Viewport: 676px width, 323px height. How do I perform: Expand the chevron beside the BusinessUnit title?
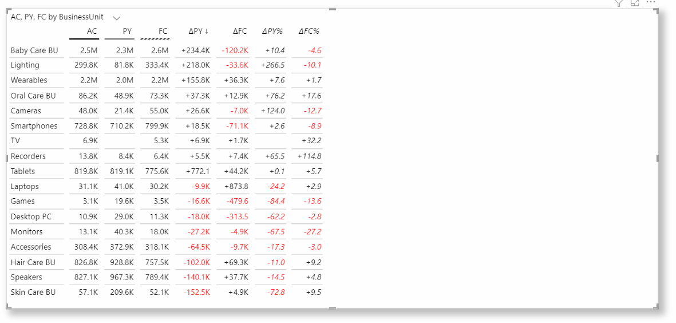click(x=116, y=18)
